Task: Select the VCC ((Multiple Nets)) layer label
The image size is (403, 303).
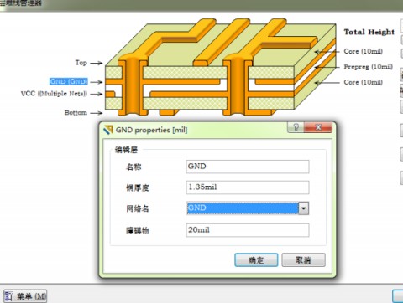Action: point(54,94)
